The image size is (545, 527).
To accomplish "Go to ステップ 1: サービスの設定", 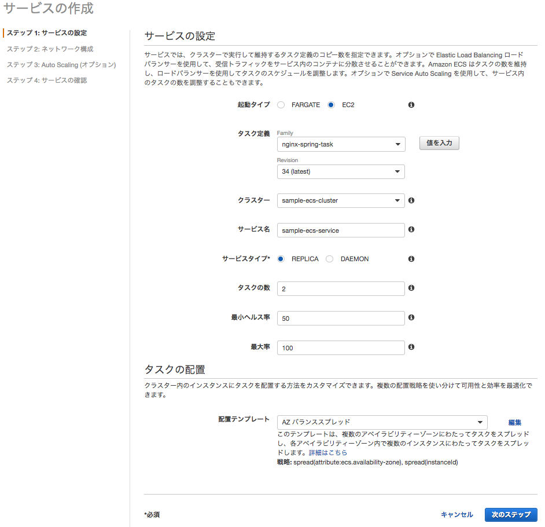I will pos(47,32).
